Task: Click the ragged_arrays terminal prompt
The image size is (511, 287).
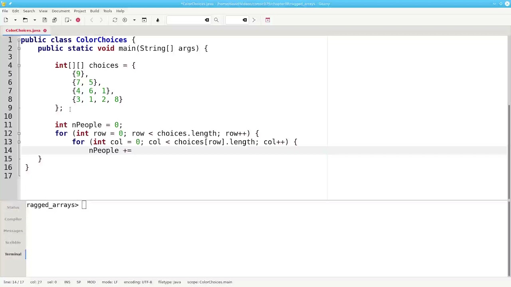Action: point(53,205)
